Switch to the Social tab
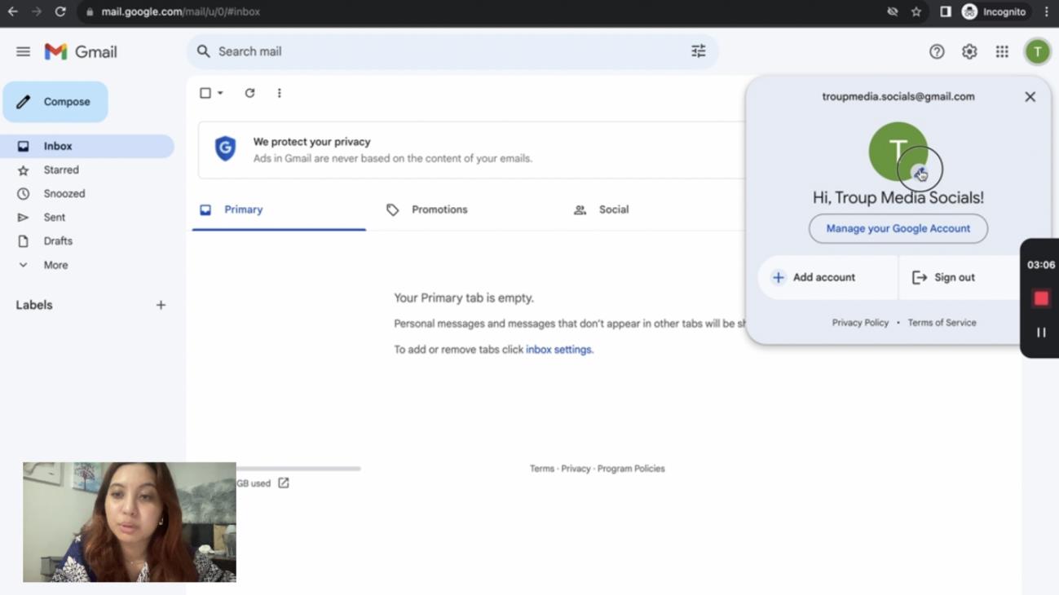The width and height of the screenshot is (1059, 595). pyautogui.click(x=613, y=209)
